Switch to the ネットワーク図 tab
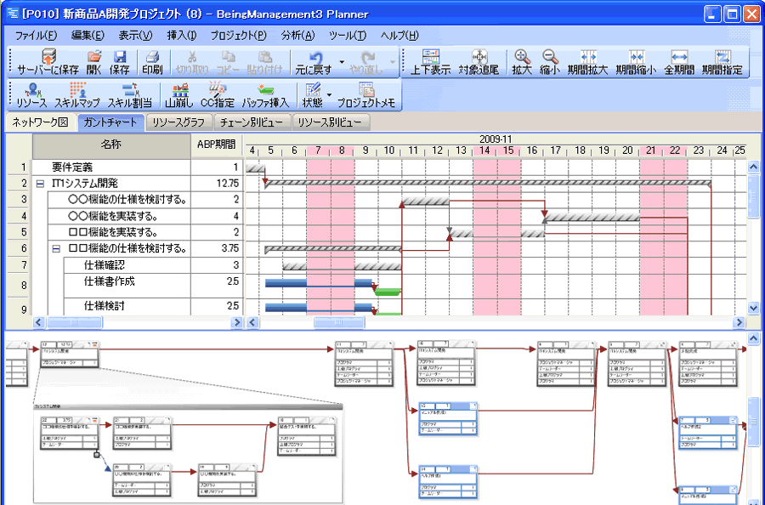The width and height of the screenshot is (765, 505). tap(41, 122)
